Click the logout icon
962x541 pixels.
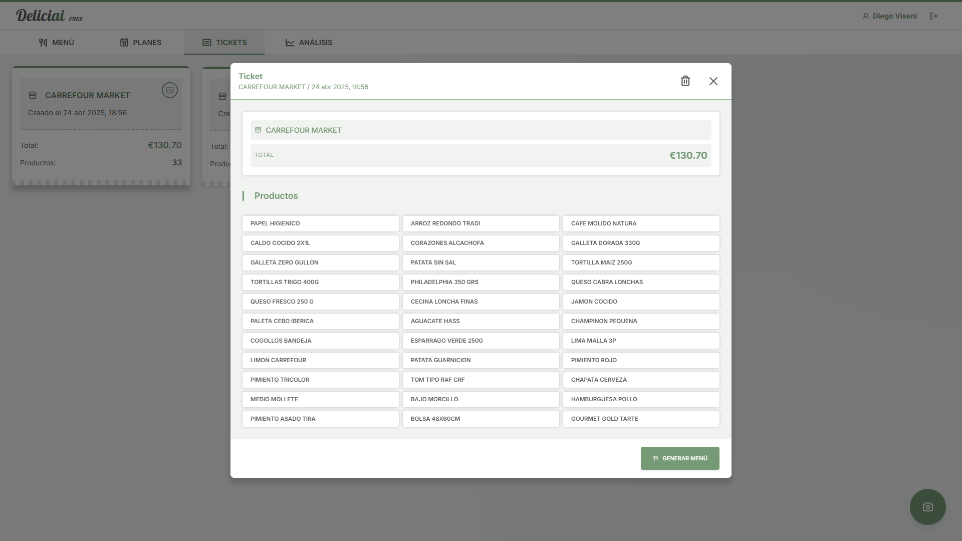point(933,16)
